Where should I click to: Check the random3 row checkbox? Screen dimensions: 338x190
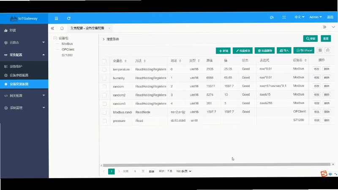[104, 104]
